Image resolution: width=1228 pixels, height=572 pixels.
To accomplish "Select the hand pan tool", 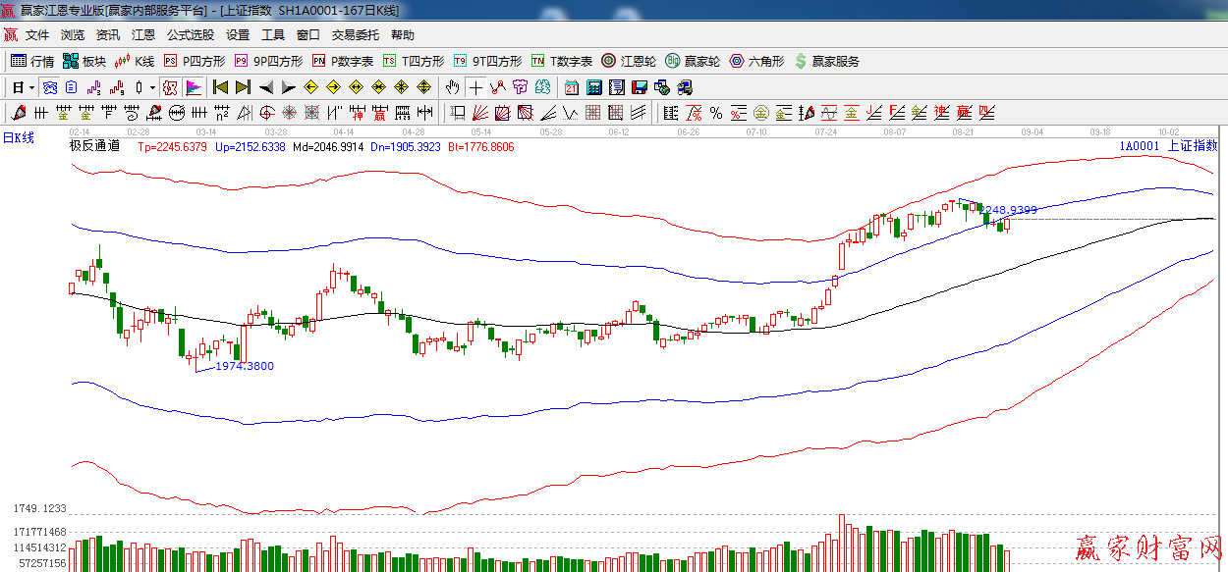I will pyautogui.click(x=452, y=87).
